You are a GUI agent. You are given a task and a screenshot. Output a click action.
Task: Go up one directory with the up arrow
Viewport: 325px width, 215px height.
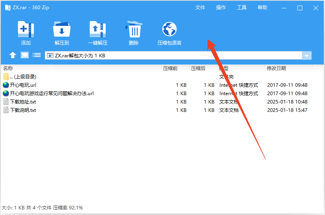click(13, 55)
